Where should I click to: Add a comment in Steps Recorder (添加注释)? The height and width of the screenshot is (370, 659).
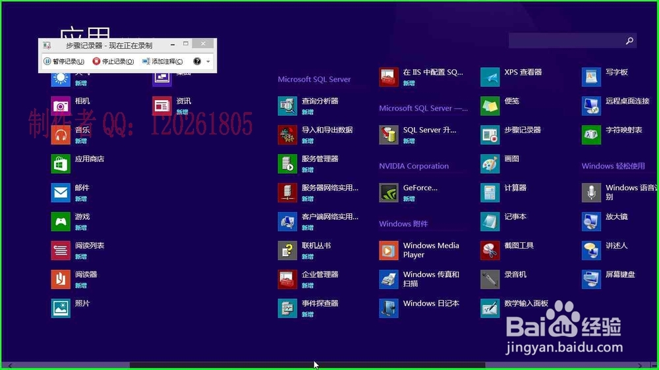tap(162, 61)
